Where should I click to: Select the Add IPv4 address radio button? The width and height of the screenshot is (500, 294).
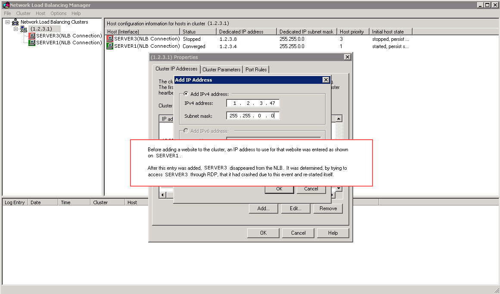click(186, 94)
